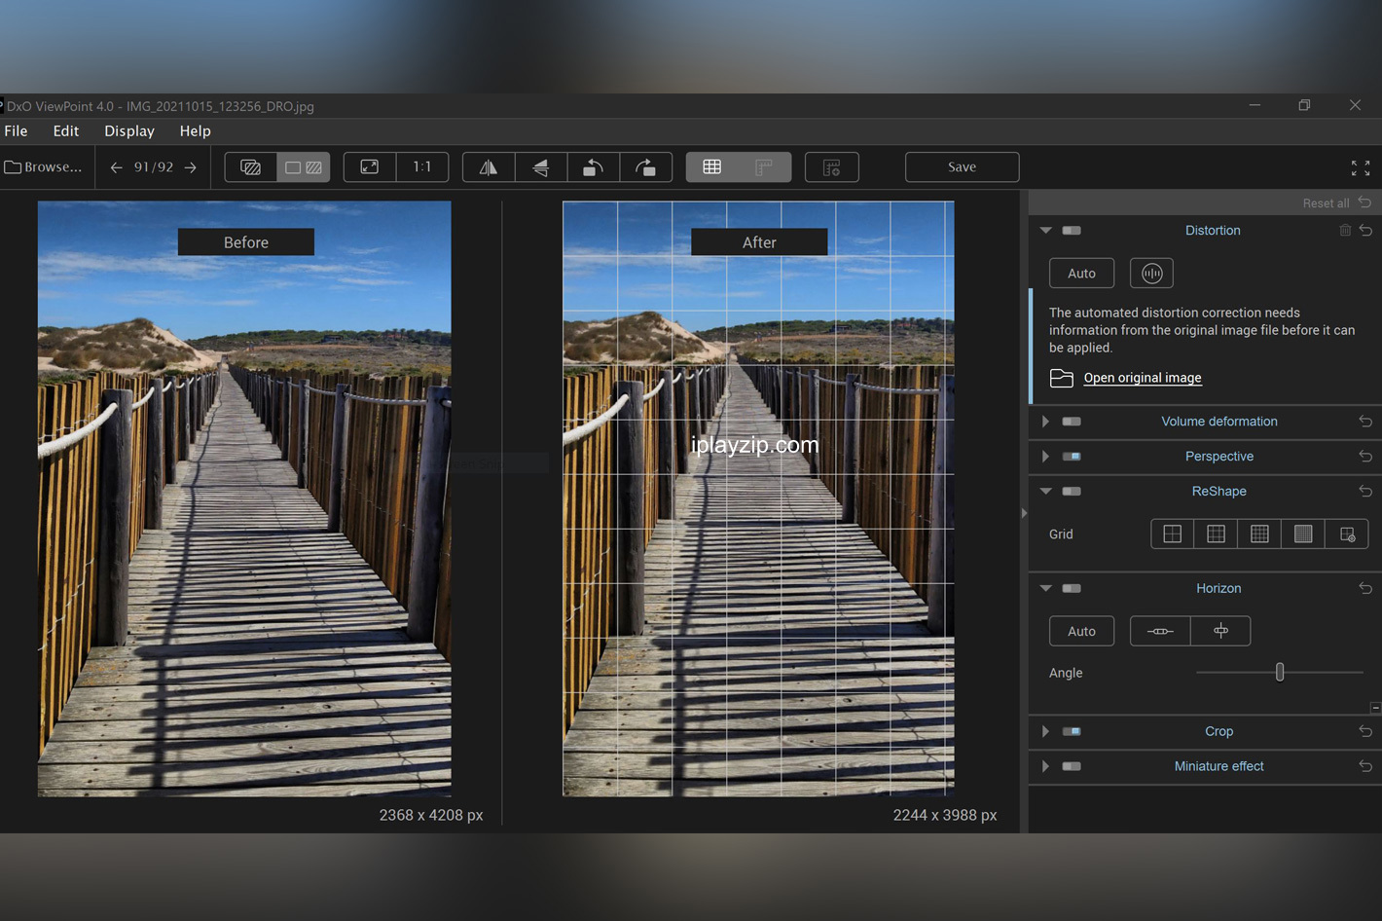
Task: Click the fit-to-screen zoom icon
Action: [x=370, y=167]
